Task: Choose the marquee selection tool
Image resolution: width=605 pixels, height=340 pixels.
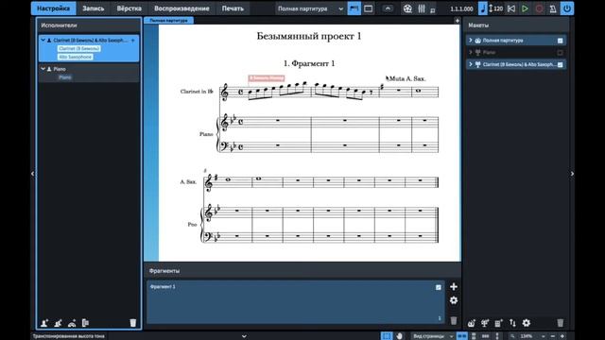Action: click(x=387, y=336)
